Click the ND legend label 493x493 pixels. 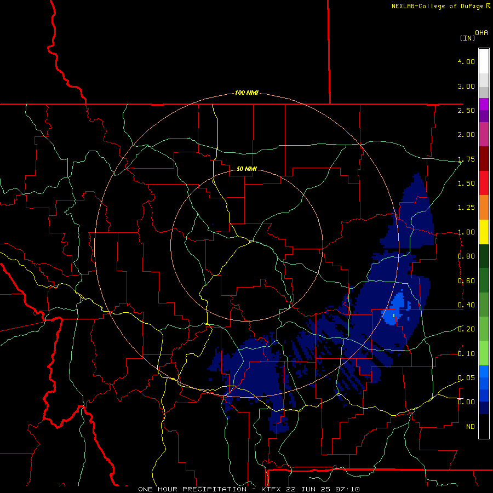click(471, 427)
